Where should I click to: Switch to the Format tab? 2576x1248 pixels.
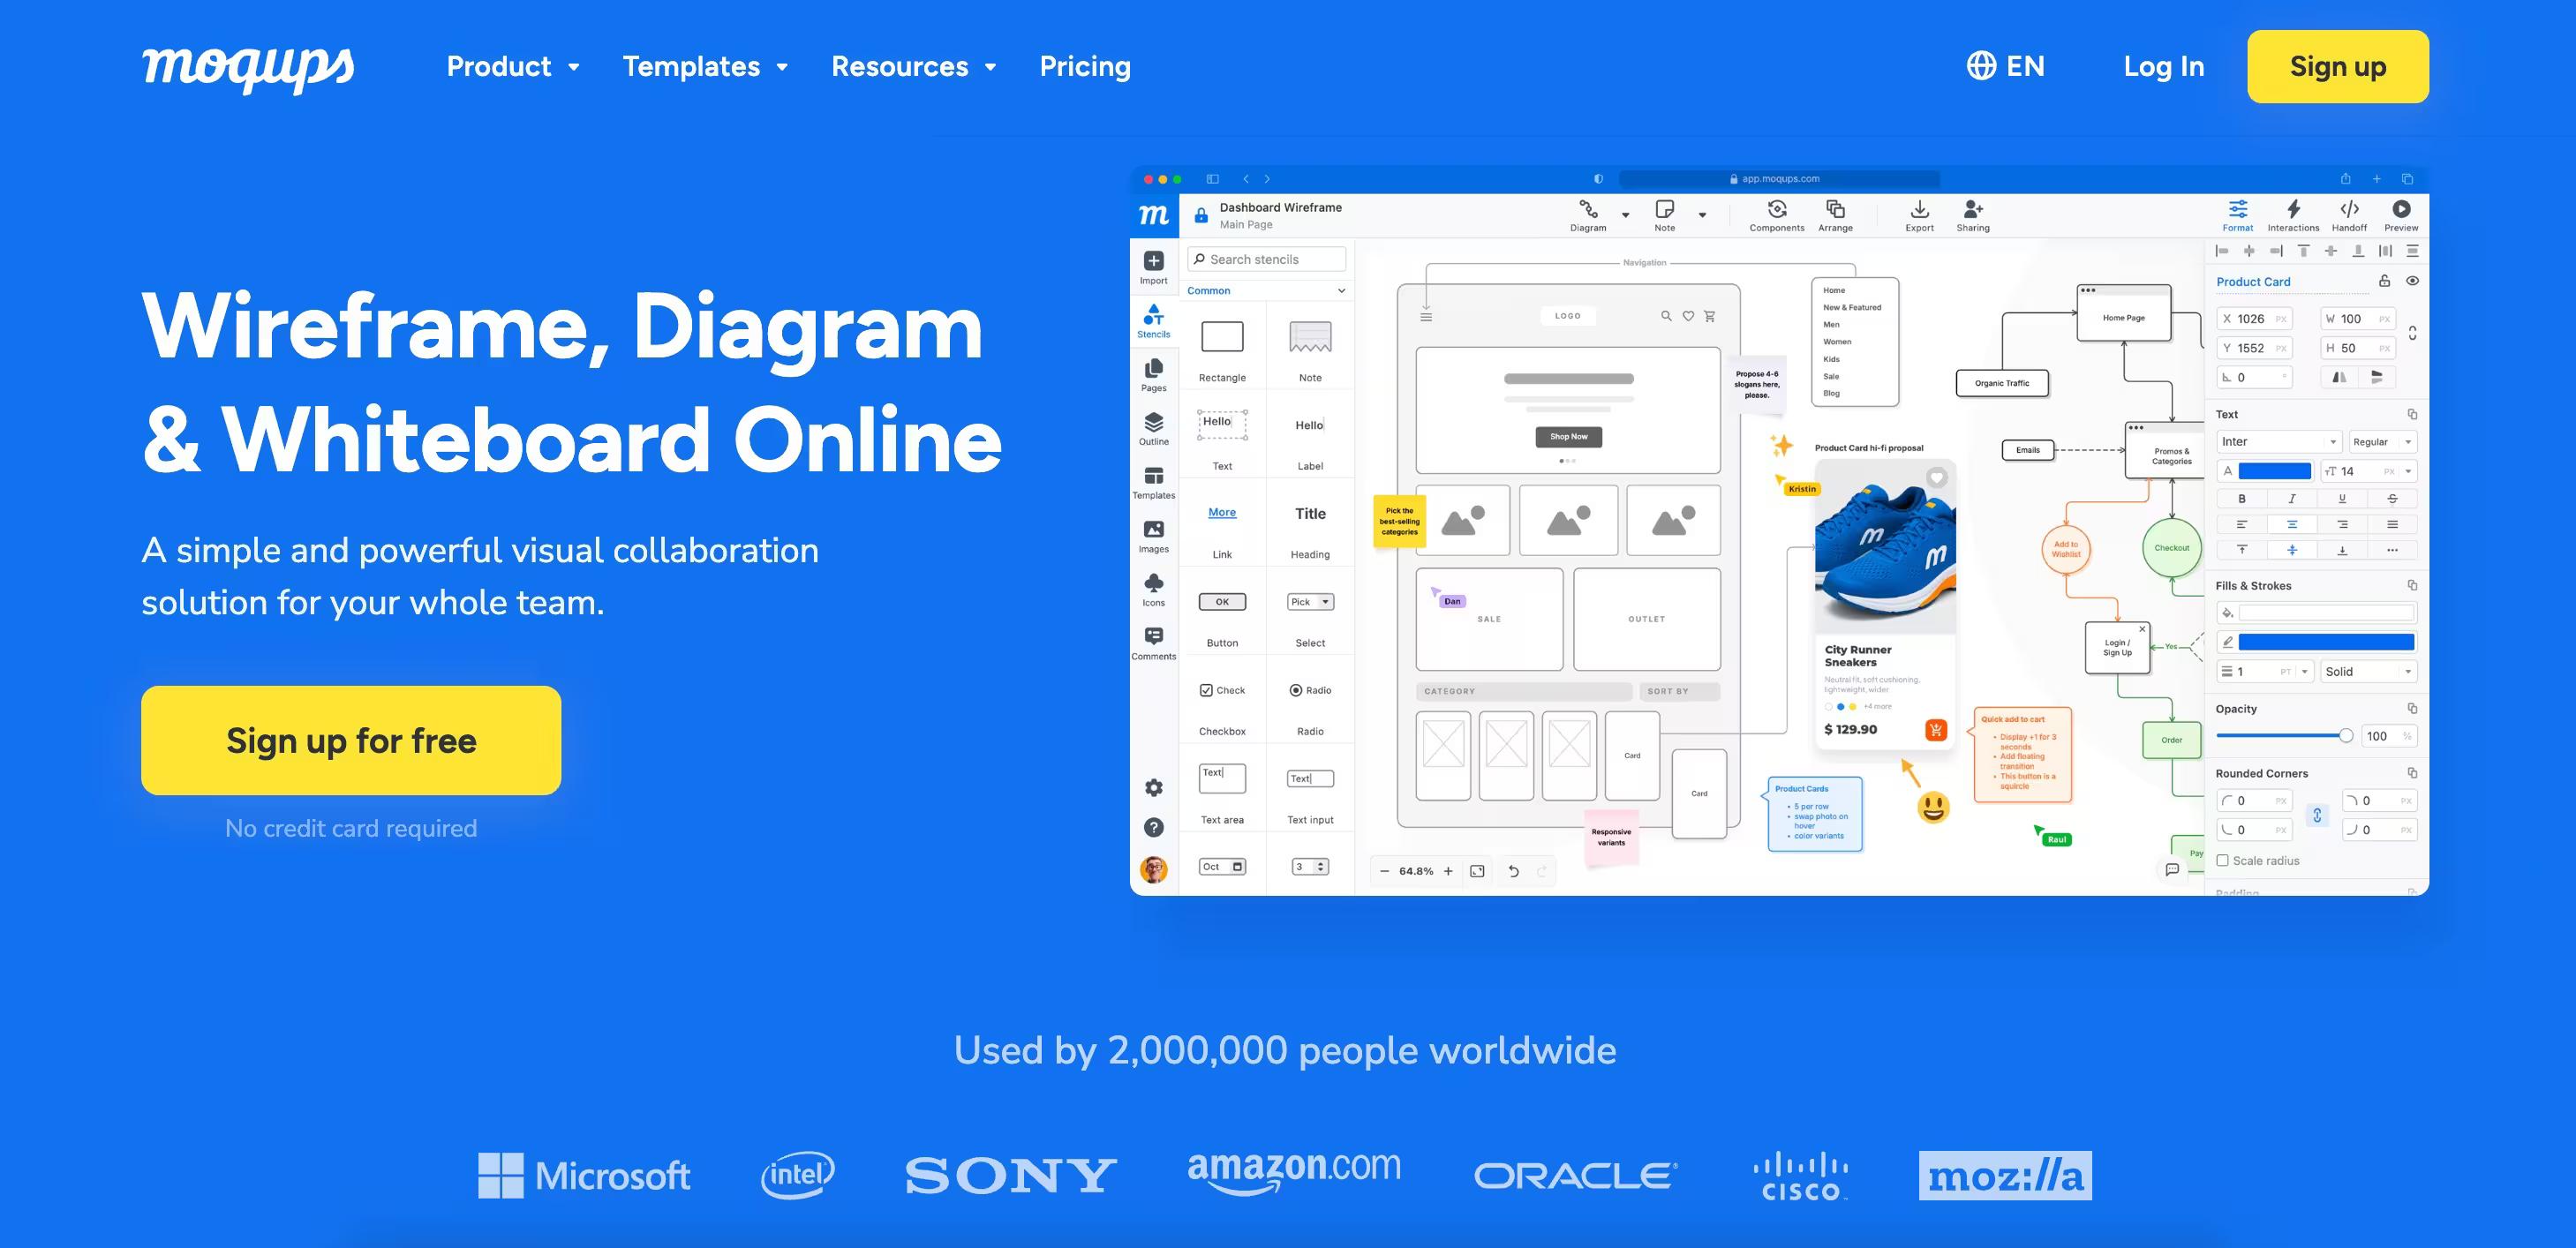[2237, 215]
